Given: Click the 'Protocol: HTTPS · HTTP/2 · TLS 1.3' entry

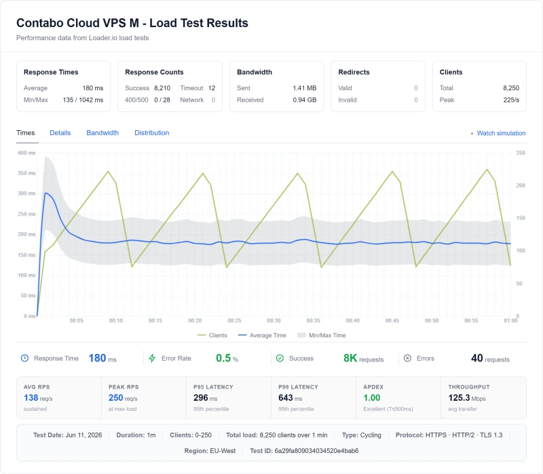Looking at the screenshot, I should tap(449, 435).
